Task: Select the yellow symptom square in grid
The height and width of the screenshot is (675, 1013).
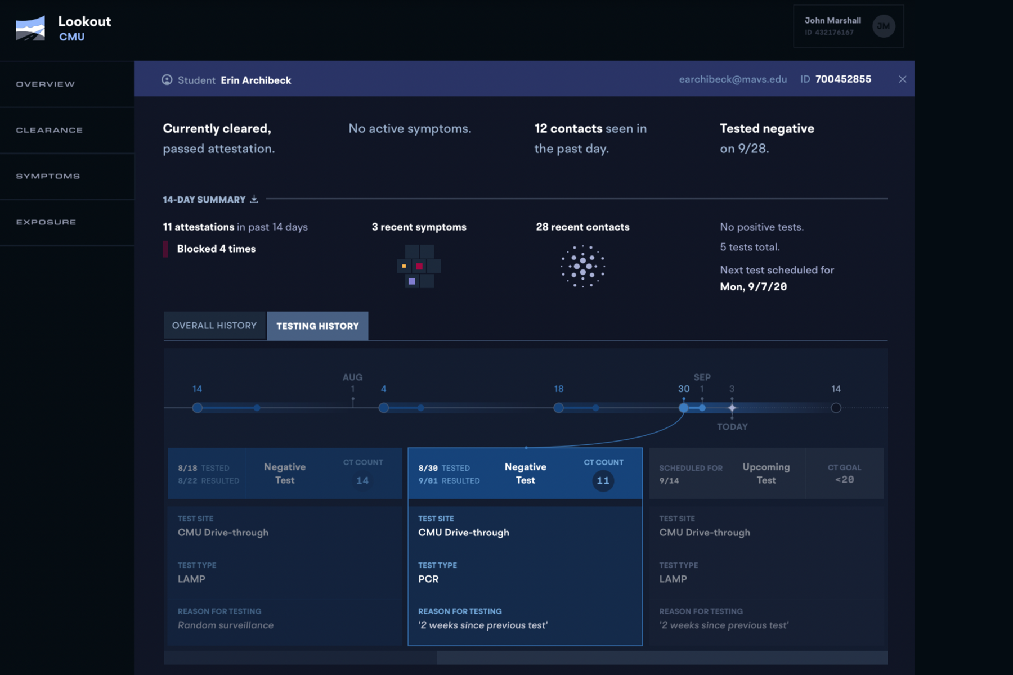Action: [404, 266]
